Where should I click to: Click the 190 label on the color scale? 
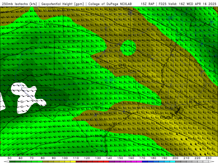(x=164, y=158)
